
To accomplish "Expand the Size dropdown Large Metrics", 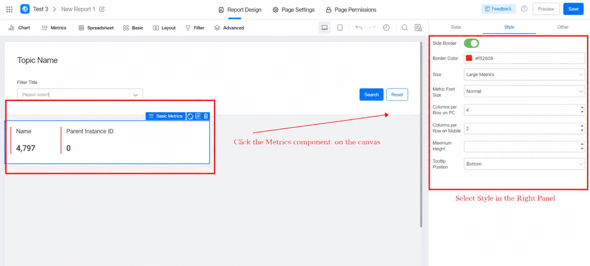I will pyautogui.click(x=524, y=75).
